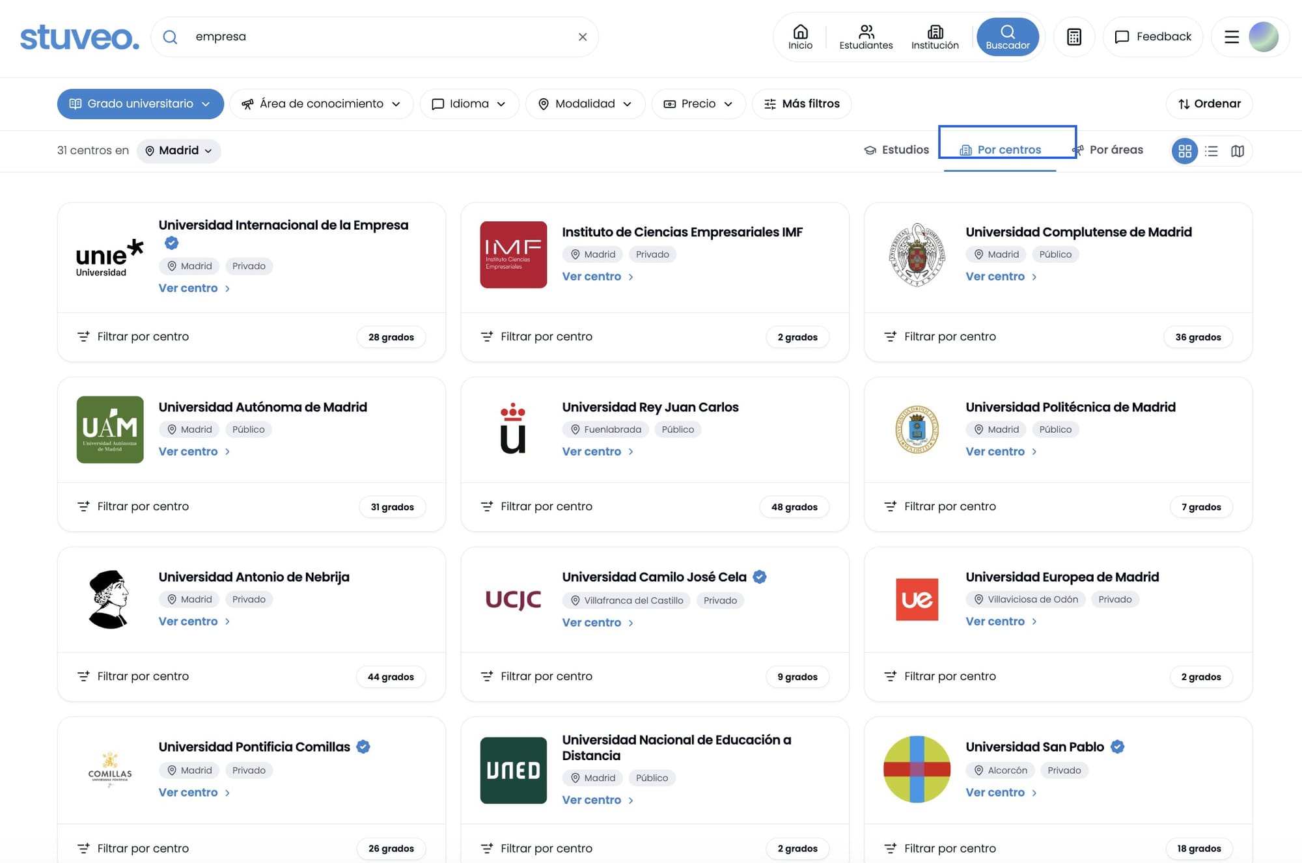Screen dimensions: 1302x863
Task: Click the user avatar circle
Action: click(1264, 37)
